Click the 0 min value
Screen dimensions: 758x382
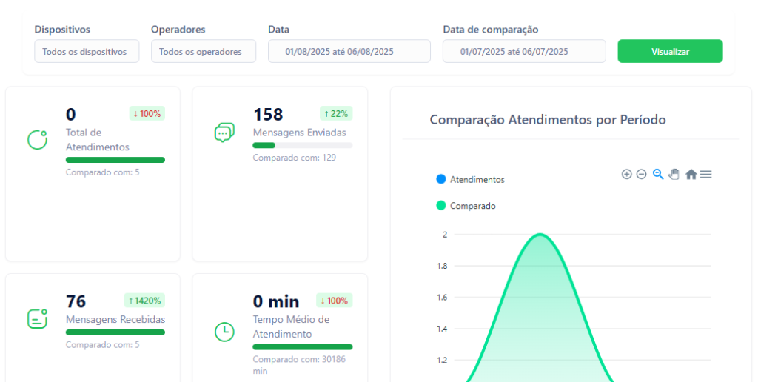[x=276, y=301]
